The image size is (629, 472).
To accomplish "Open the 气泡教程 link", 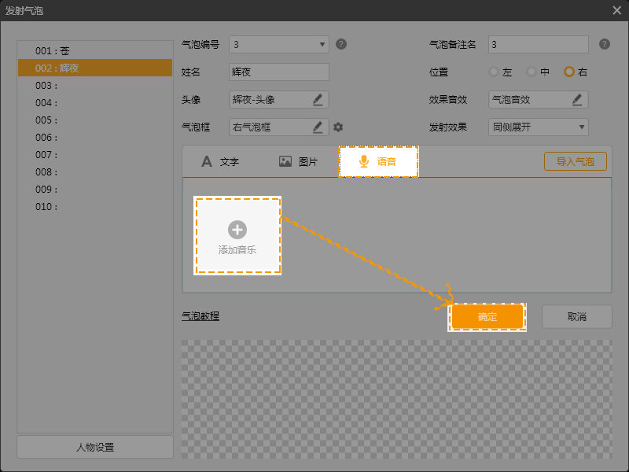I will [x=200, y=316].
